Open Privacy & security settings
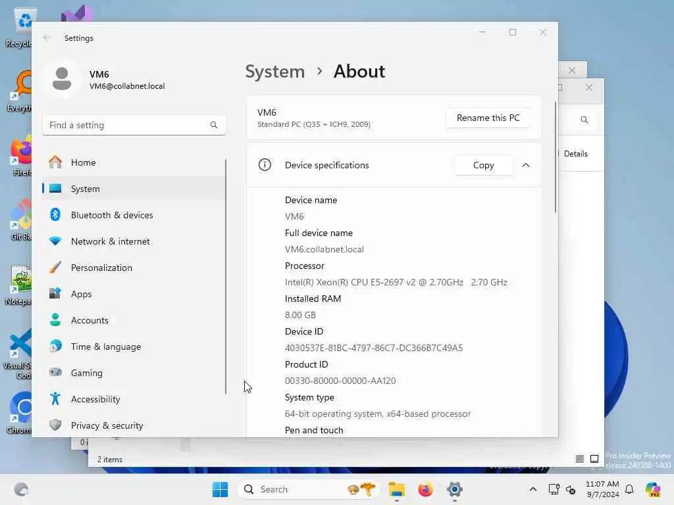The width and height of the screenshot is (674, 505). tap(133, 425)
